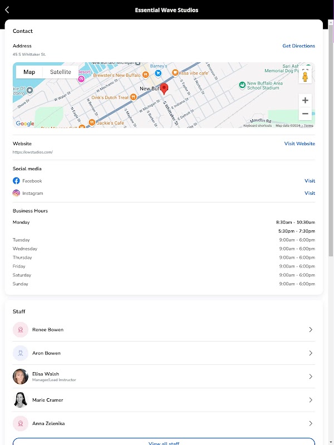Visit the Instagram page
This screenshot has height=445, width=334.
pyautogui.click(x=310, y=193)
